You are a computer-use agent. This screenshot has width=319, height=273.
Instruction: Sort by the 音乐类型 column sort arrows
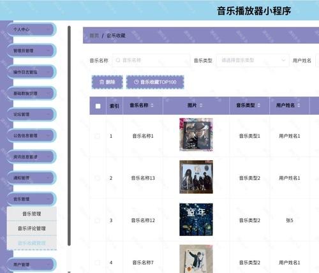point(259,105)
